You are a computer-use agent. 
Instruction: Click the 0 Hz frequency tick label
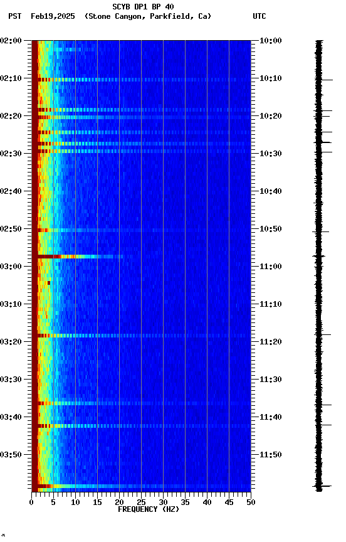(32, 502)
